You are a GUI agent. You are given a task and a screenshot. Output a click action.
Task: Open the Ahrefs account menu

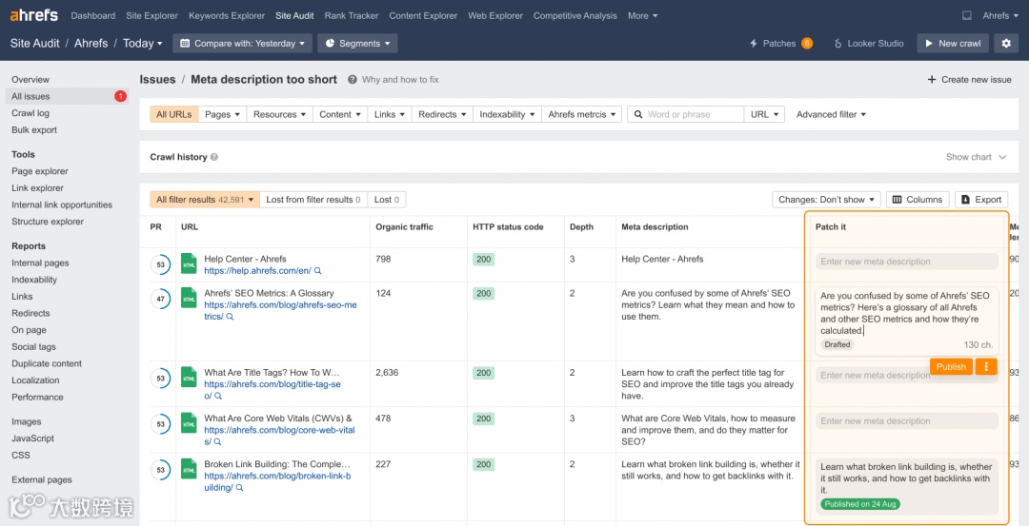(1000, 16)
